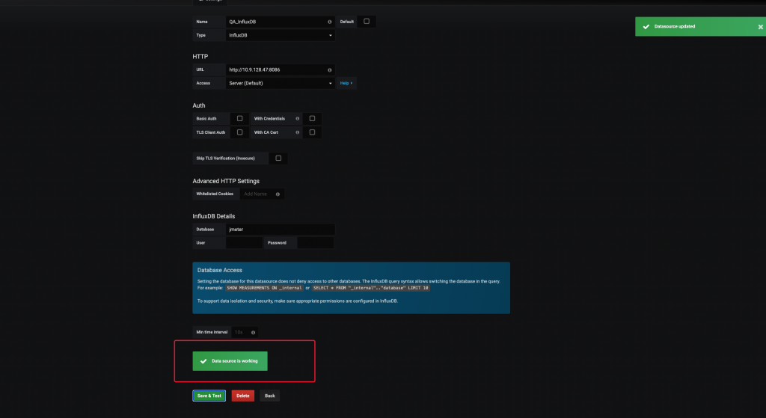Enable Skip TLS Verification checkbox
Image resolution: width=766 pixels, height=418 pixels.
[x=278, y=159]
